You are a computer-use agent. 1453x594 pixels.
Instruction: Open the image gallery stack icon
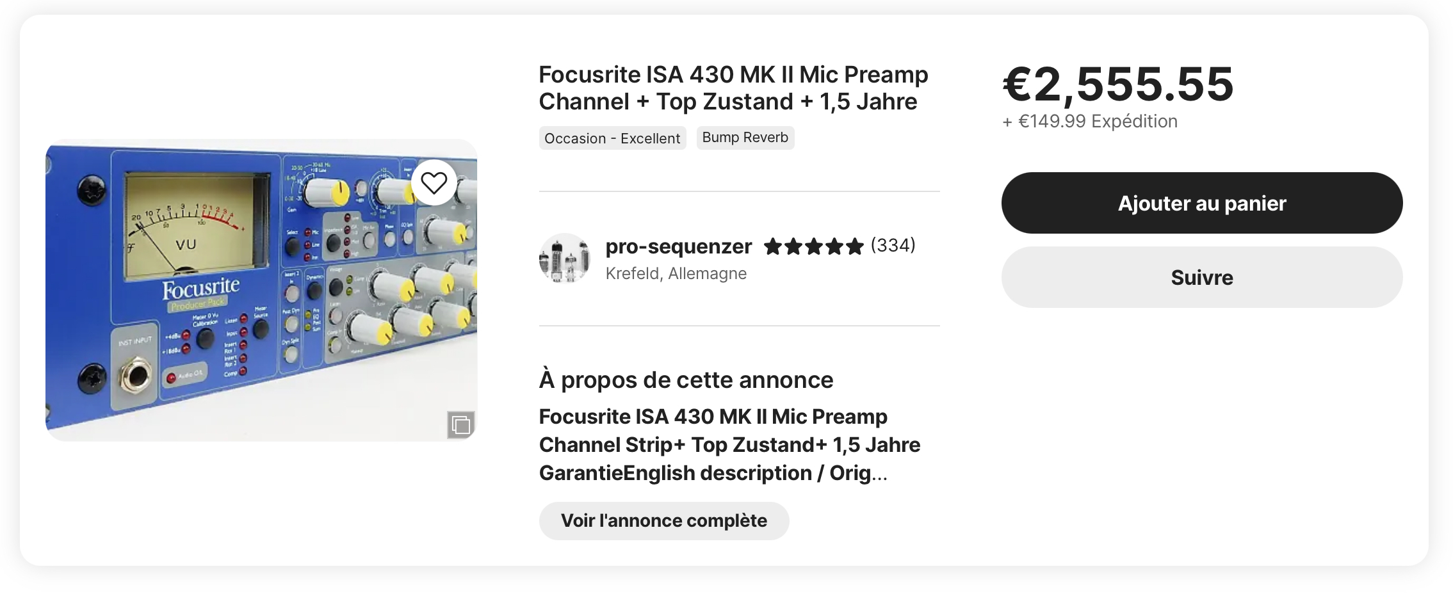coord(460,424)
